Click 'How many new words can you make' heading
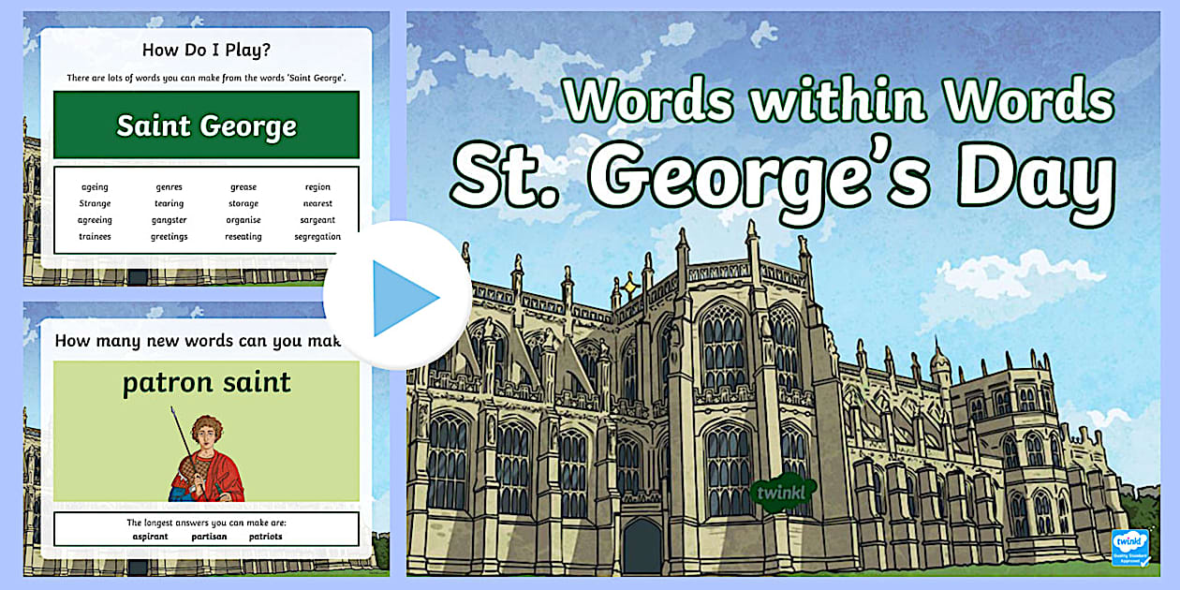This screenshot has width=1180, height=590. click(x=197, y=341)
